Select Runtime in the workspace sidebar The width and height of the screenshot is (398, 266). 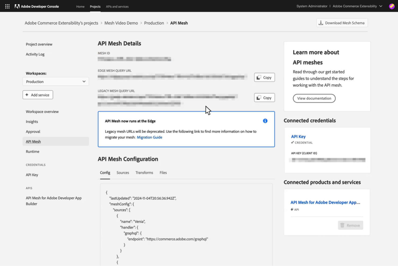point(33,151)
